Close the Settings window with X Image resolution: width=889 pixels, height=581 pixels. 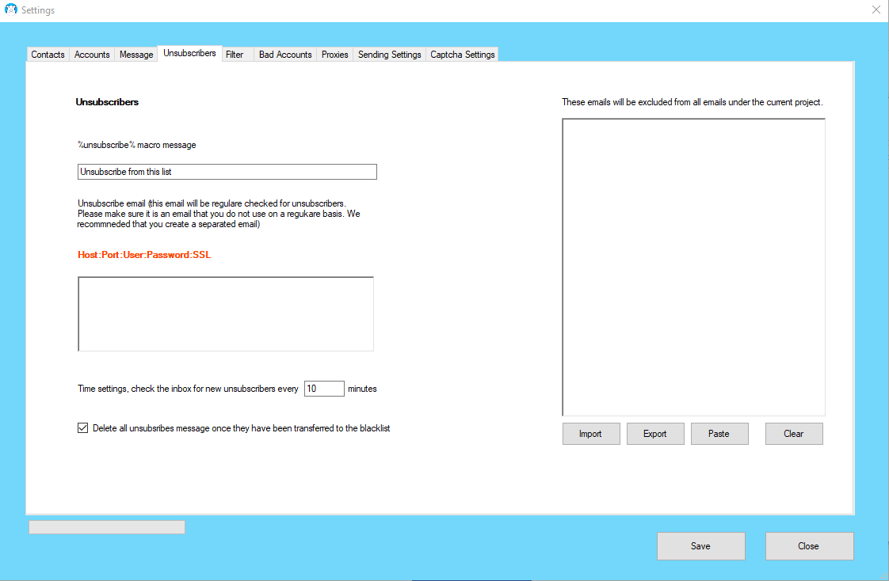(x=876, y=10)
